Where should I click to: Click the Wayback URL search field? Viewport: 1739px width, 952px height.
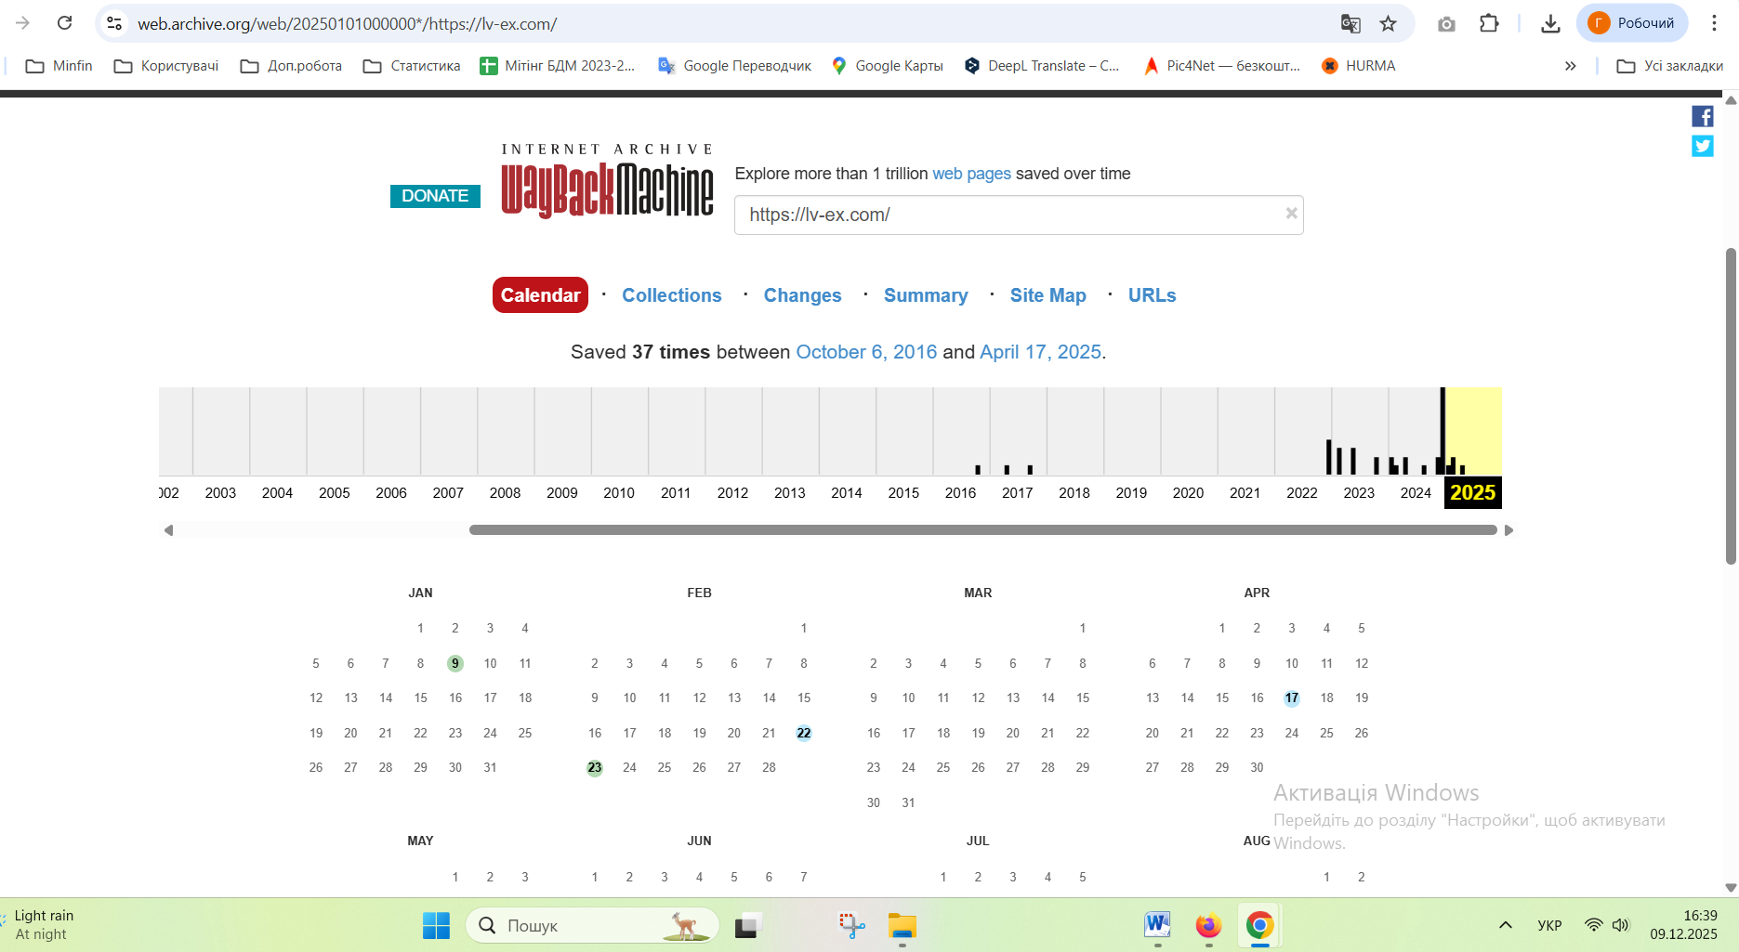coord(1019,215)
